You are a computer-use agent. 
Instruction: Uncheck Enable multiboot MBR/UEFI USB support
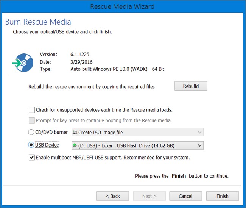[32, 157]
